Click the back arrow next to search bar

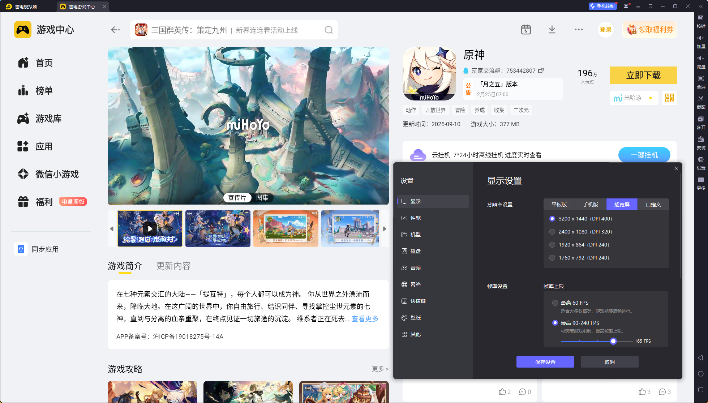[x=115, y=30]
